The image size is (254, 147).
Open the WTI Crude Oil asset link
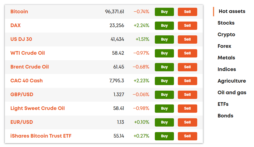point(27,53)
